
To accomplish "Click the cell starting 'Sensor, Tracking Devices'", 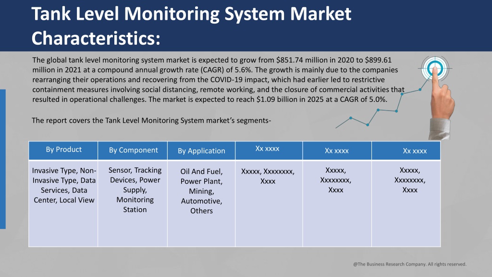I will [x=133, y=203].
